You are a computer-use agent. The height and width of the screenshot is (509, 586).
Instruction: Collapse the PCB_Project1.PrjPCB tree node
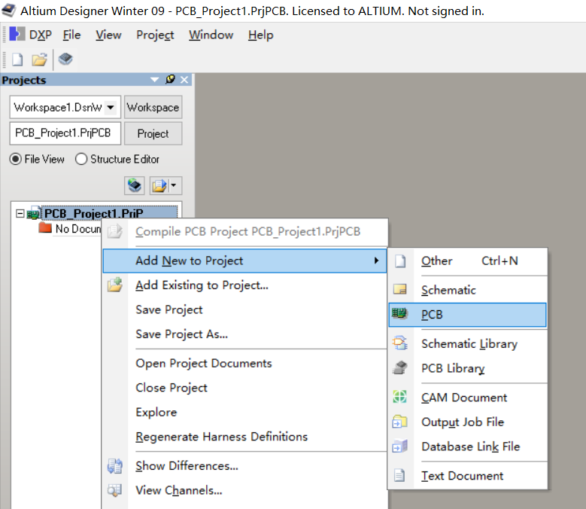pyautogui.click(x=20, y=214)
